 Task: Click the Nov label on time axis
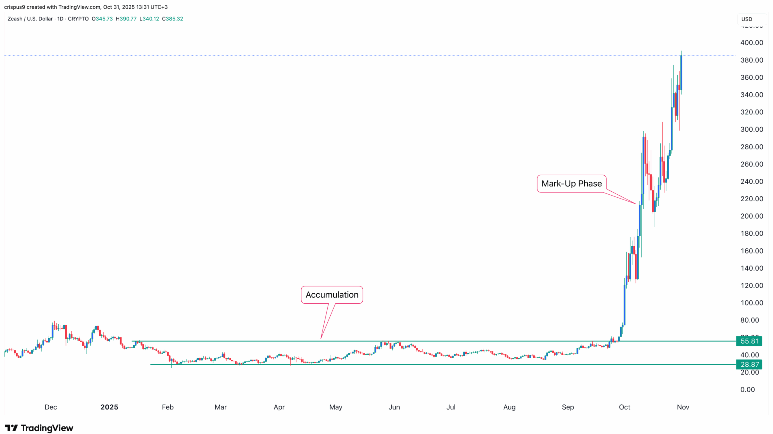click(683, 407)
